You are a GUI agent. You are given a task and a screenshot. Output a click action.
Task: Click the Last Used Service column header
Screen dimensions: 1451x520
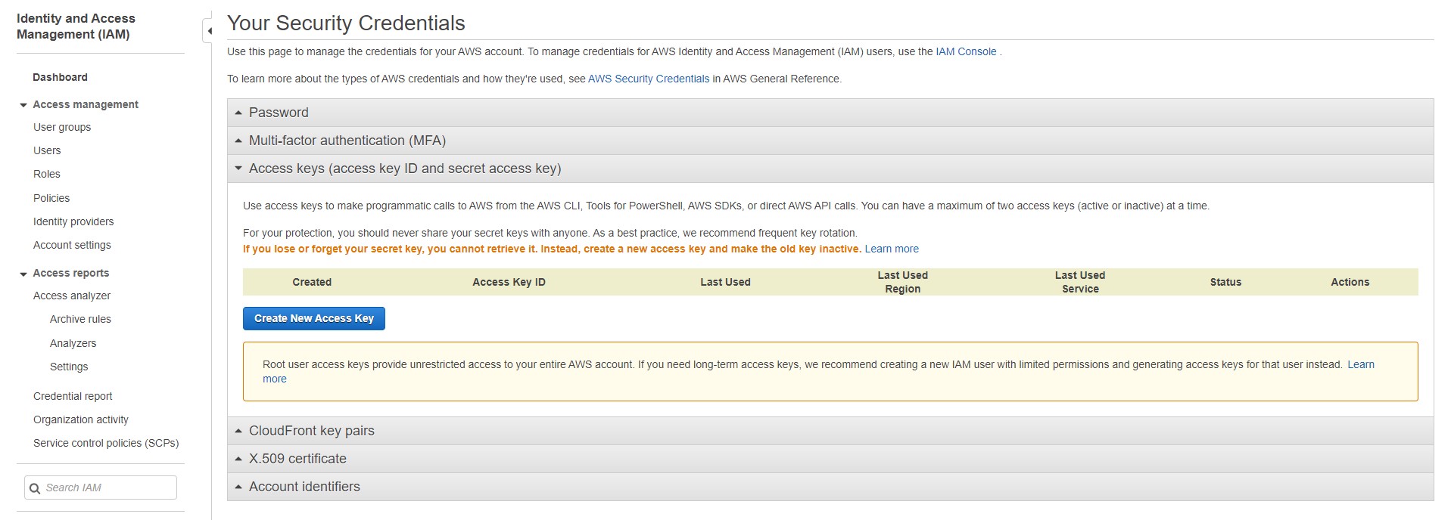point(1080,282)
